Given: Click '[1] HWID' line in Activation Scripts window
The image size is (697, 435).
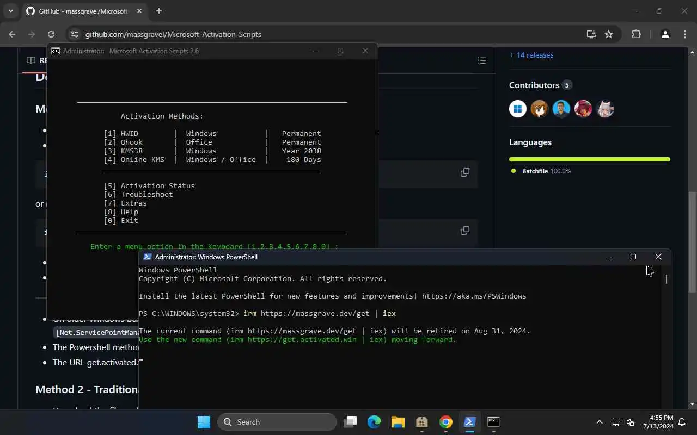Looking at the screenshot, I should click(x=212, y=133).
